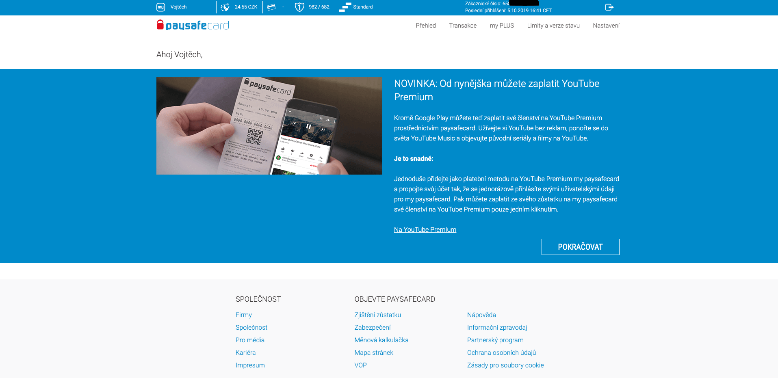Open the Zabezpečení link
778x378 pixels.
(373, 328)
